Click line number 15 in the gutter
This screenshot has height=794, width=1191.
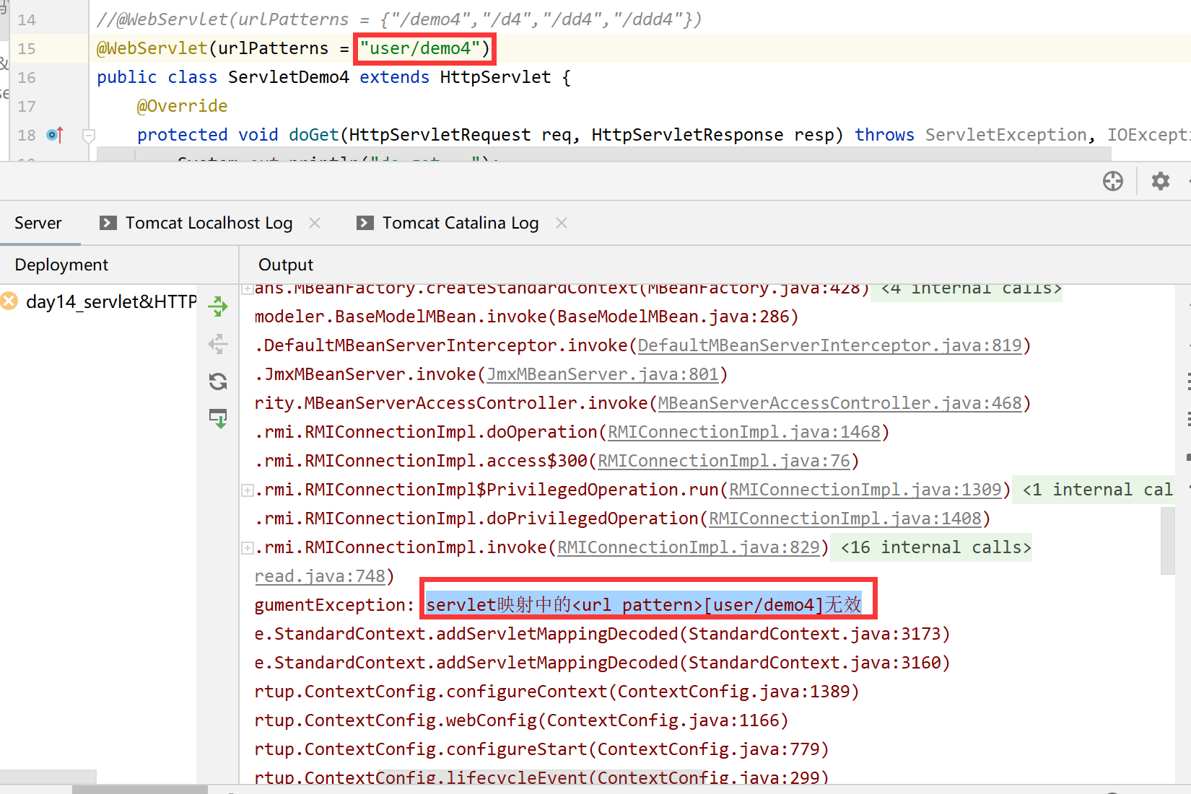pyautogui.click(x=27, y=48)
